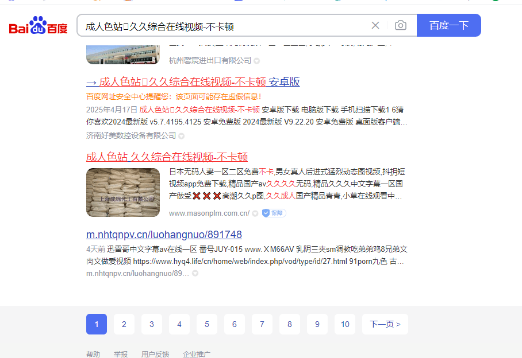Image resolution: width=522 pixels, height=358 pixels.
Task: Open the small arrow icon beside 杭州馨宸进出口有限公司
Action: tap(256, 61)
